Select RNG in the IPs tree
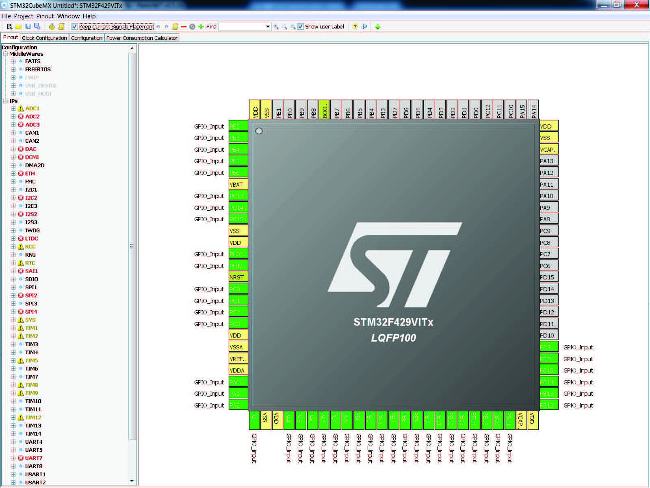Screen dimensions: 650x488 [x=30, y=255]
